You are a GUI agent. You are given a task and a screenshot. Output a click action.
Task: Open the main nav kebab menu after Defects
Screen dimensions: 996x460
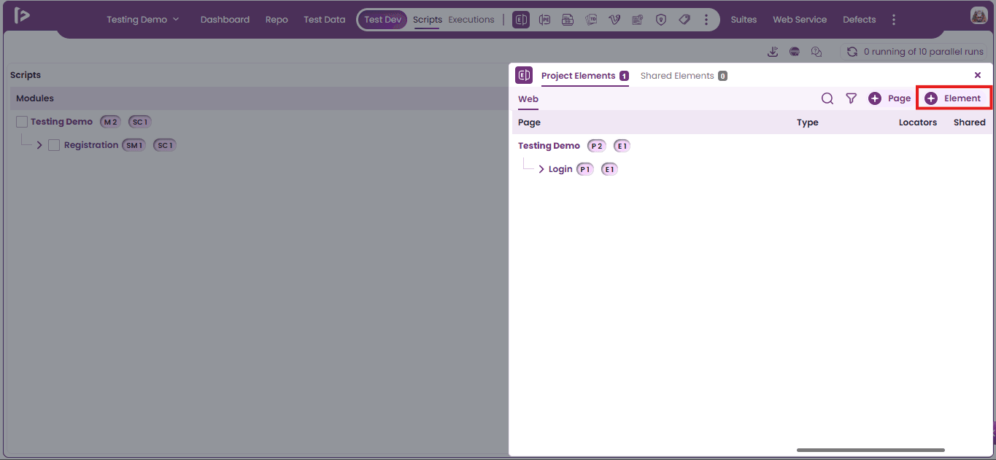[894, 20]
